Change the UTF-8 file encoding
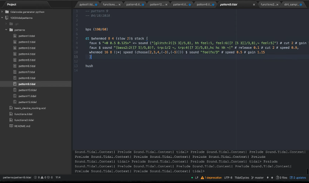 [227, 177]
